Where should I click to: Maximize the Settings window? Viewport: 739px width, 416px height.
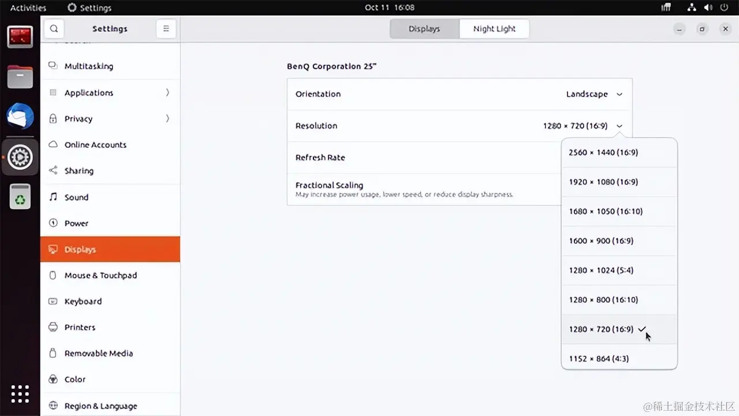pos(702,29)
